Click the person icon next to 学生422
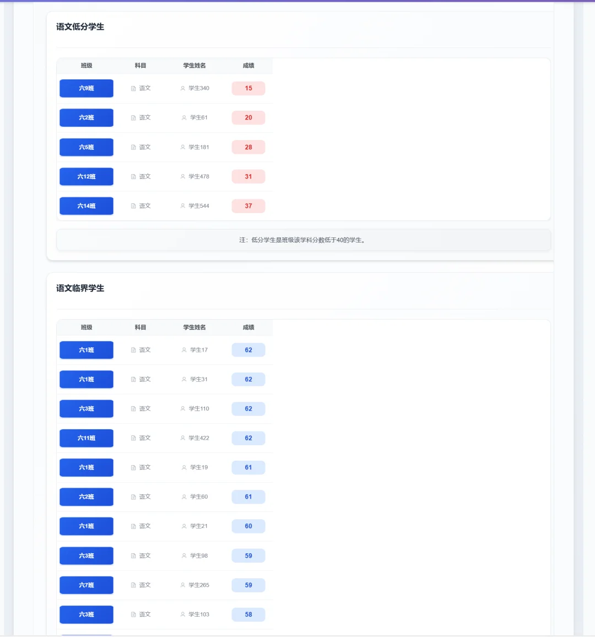 pyautogui.click(x=183, y=438)
